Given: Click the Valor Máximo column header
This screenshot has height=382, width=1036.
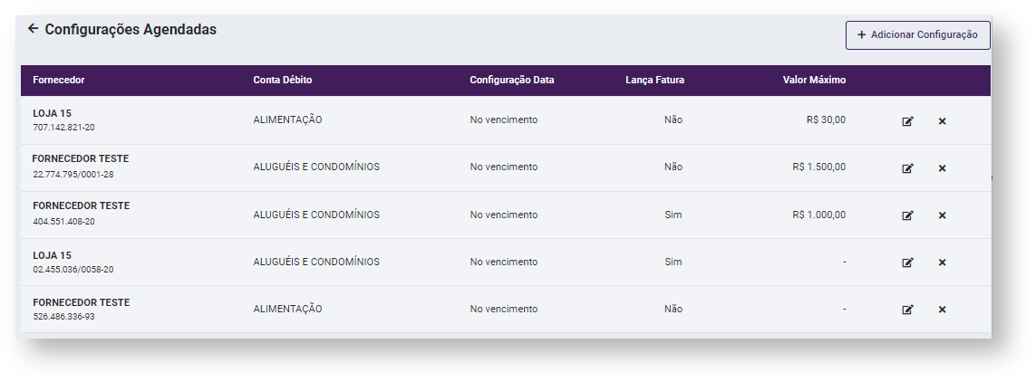Looking at the screenshot, I should pos(814,80).
